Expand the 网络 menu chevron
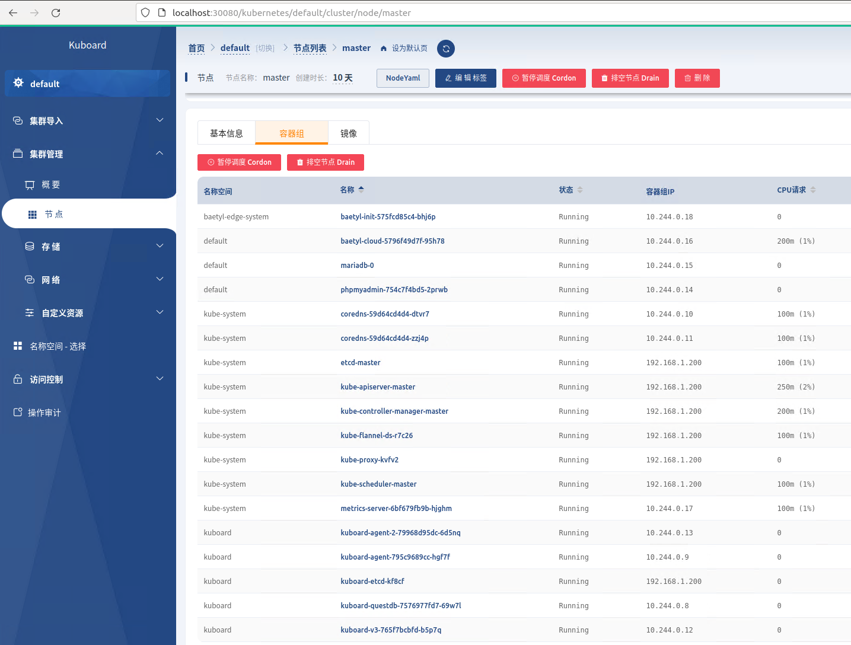The width and height of the screenshot is (851, 645). point(160,279)
